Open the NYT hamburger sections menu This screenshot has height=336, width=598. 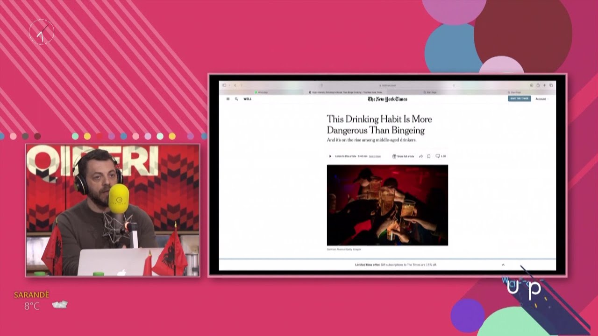(x=228, y=99)
